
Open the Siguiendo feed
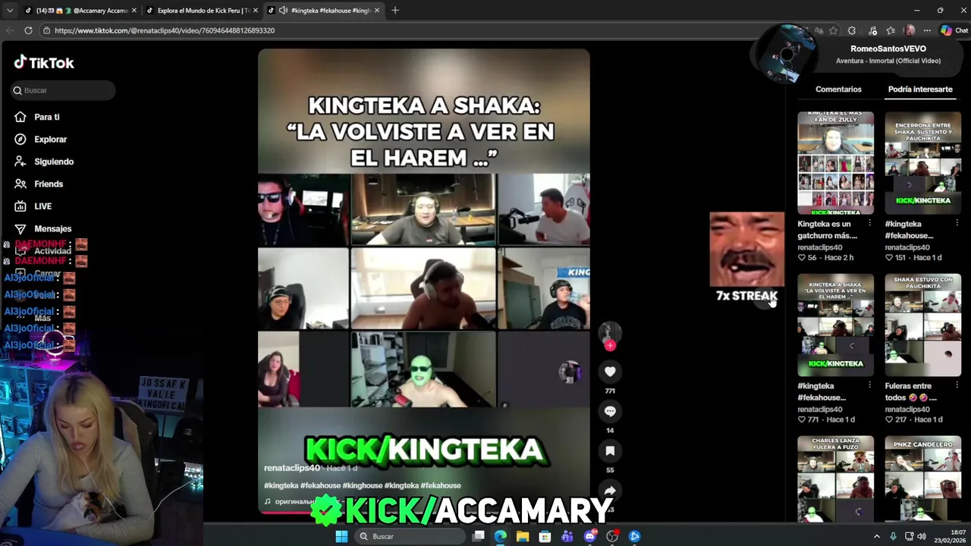click(x=53, y=162)
